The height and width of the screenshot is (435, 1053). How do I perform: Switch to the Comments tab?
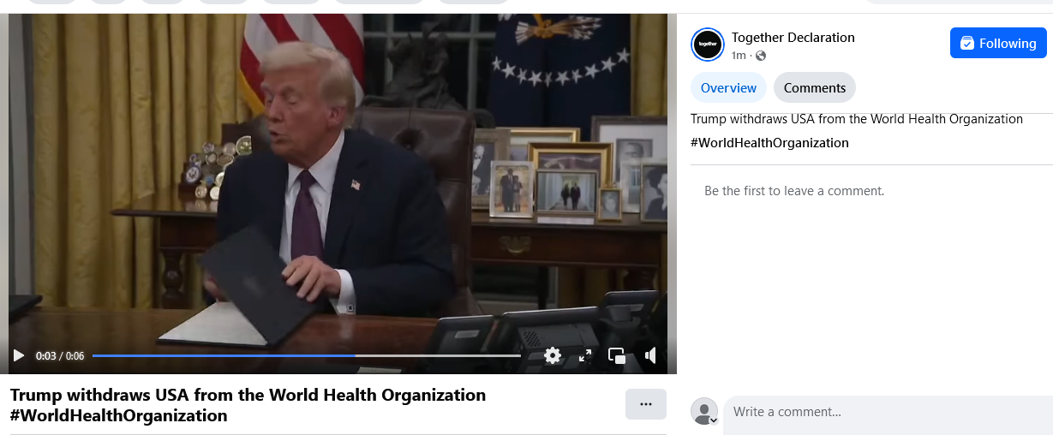coord(815,87)
